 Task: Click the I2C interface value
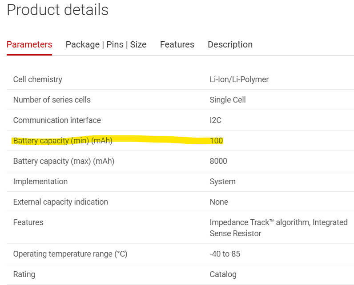point(216,120)
